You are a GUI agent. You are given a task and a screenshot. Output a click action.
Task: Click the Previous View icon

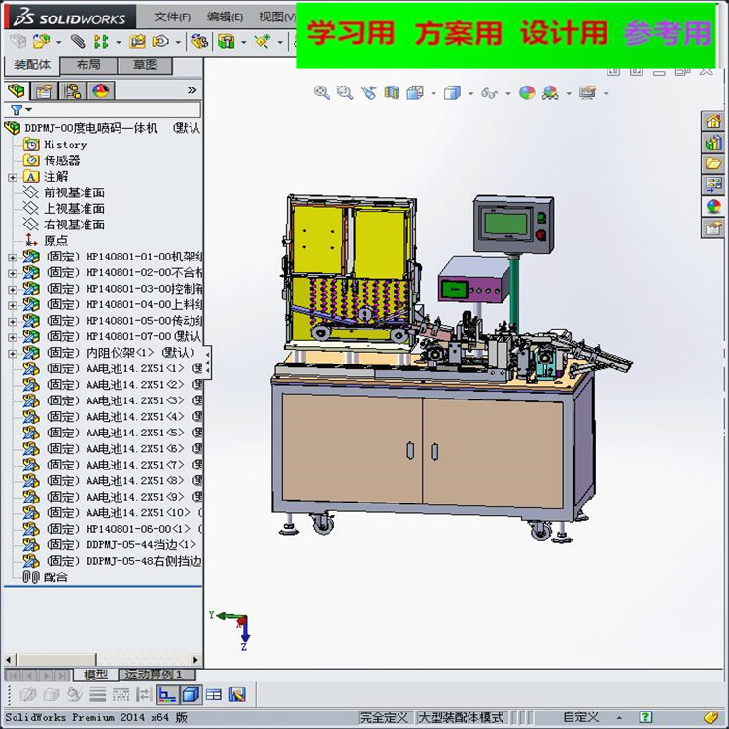point(368,92)
